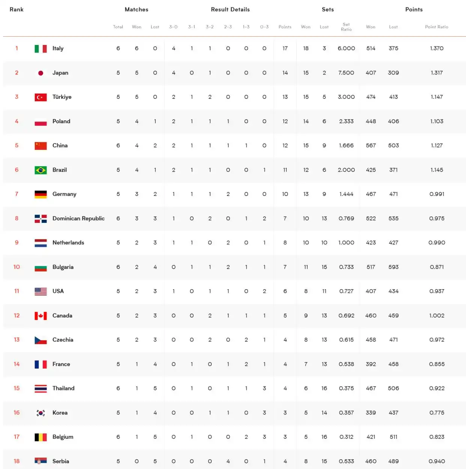Screen dimensions: 466x469
Task: Open the Bulgaria team link
Action: [x=63, y=267]
